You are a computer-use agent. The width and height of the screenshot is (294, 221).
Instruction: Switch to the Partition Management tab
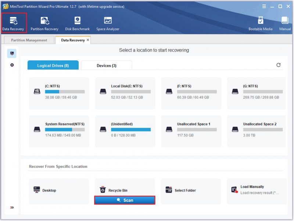29,40
